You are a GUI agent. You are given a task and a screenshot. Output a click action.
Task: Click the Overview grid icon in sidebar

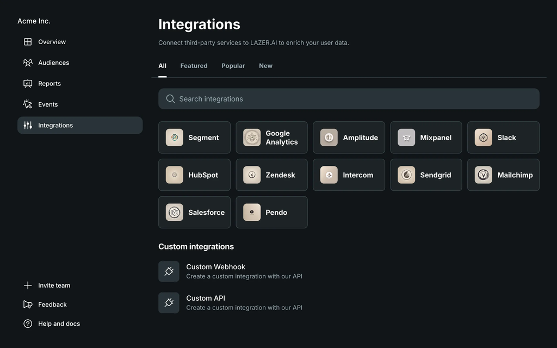[x=28, y=42]
